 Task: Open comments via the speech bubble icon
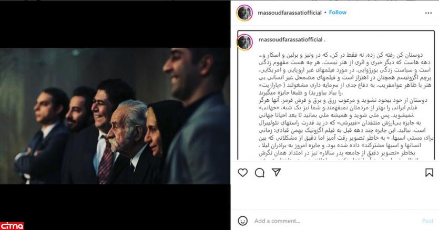coord(260,173)
